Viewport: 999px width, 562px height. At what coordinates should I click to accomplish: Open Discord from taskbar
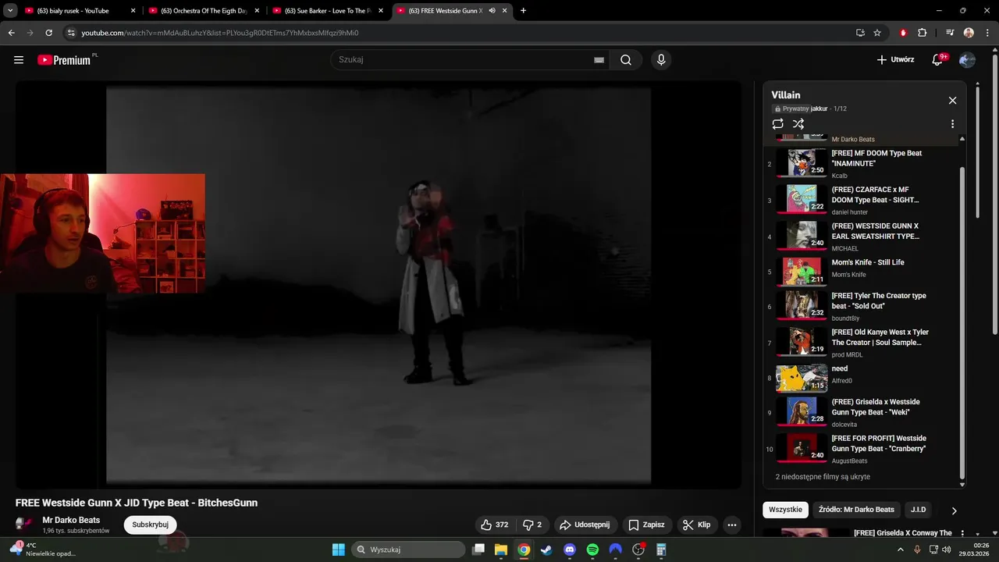pyautogui.click(x=570, y=550)
